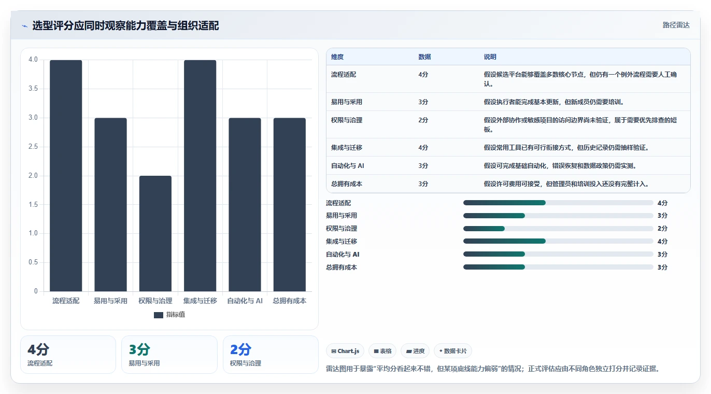
Task: Click the 易用与采用 bar in the chart
Action: click(110, 205)
